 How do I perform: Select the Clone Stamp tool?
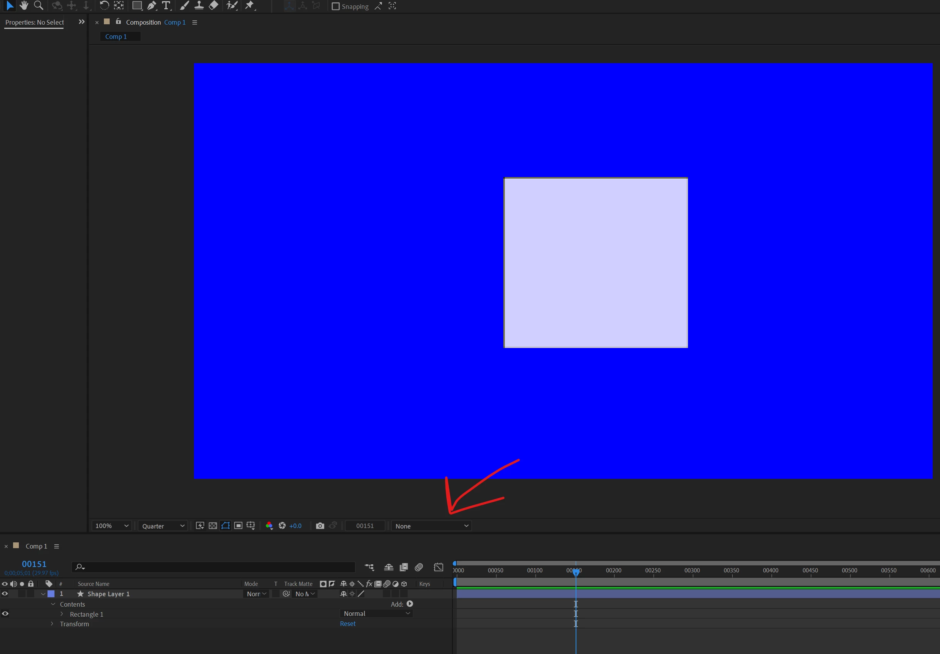(199, 6)
